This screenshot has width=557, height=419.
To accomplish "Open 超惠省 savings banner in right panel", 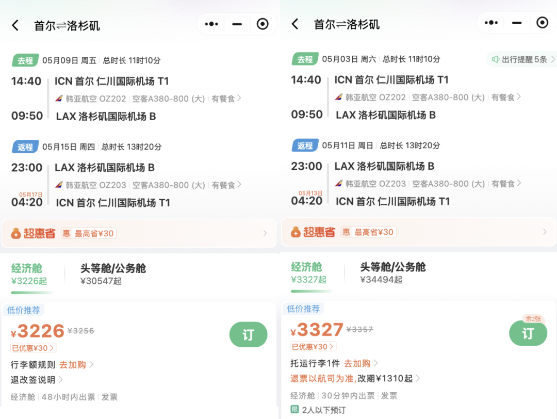I will point(419,232).
